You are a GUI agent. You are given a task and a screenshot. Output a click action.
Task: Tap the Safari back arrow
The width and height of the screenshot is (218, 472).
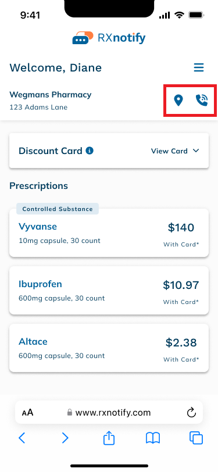(x=22, y=438)
